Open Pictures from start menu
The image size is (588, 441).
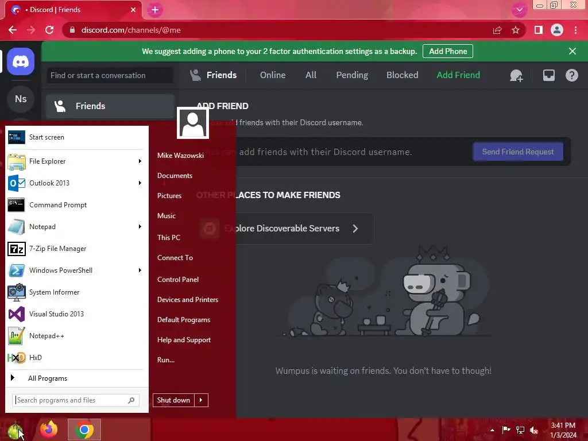[x=169, y=196]
